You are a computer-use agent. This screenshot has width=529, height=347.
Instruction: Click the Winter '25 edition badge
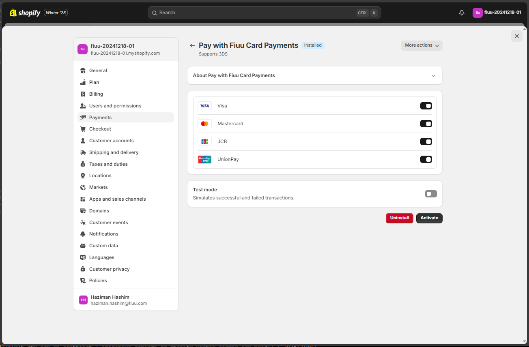(x=56, y=13)
